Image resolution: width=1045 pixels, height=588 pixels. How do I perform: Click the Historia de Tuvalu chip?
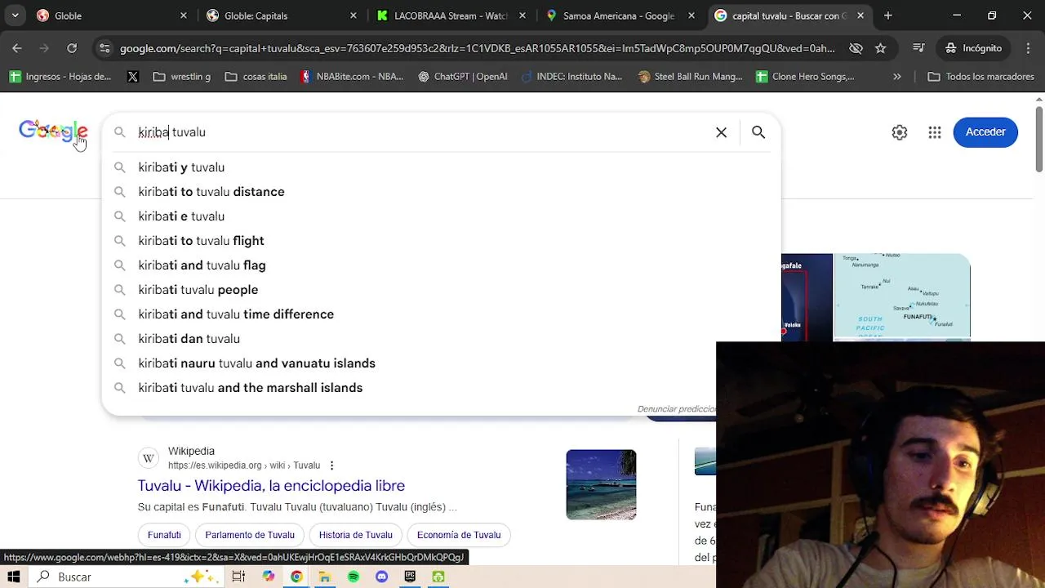pos(356,535)
